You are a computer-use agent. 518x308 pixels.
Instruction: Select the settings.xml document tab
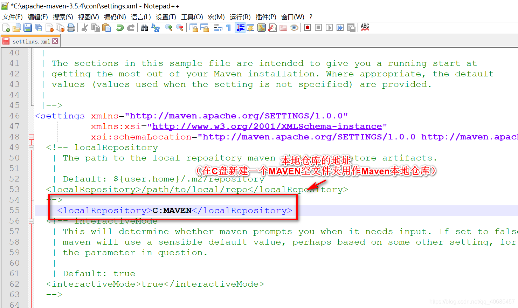[31, 41]
